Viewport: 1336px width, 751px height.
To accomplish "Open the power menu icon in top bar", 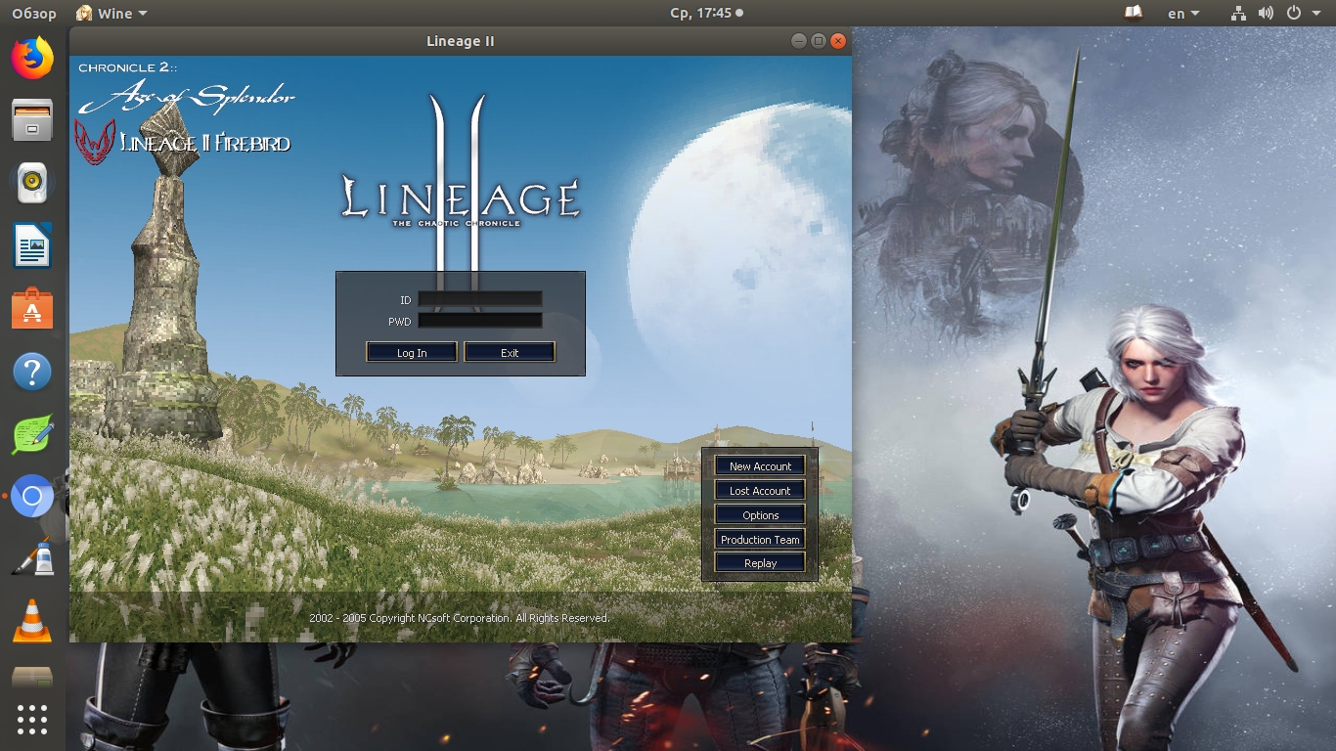I will tap(1294, 13).
